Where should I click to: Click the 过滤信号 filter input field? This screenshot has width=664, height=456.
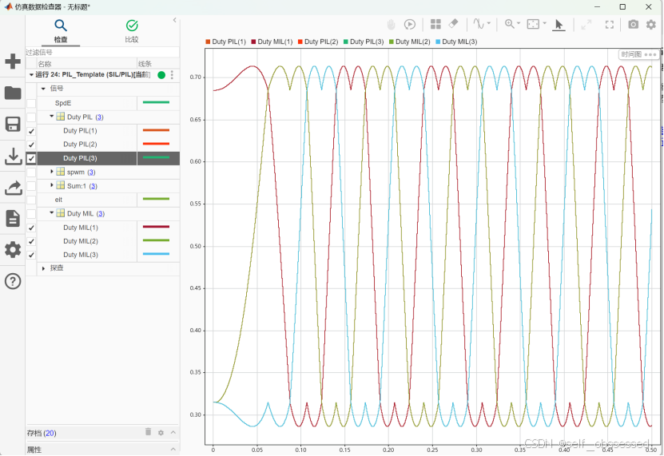(102, 53)
